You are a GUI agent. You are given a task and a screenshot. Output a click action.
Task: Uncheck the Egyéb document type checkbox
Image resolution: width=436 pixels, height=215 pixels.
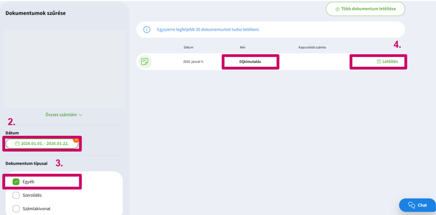point(16,182)
